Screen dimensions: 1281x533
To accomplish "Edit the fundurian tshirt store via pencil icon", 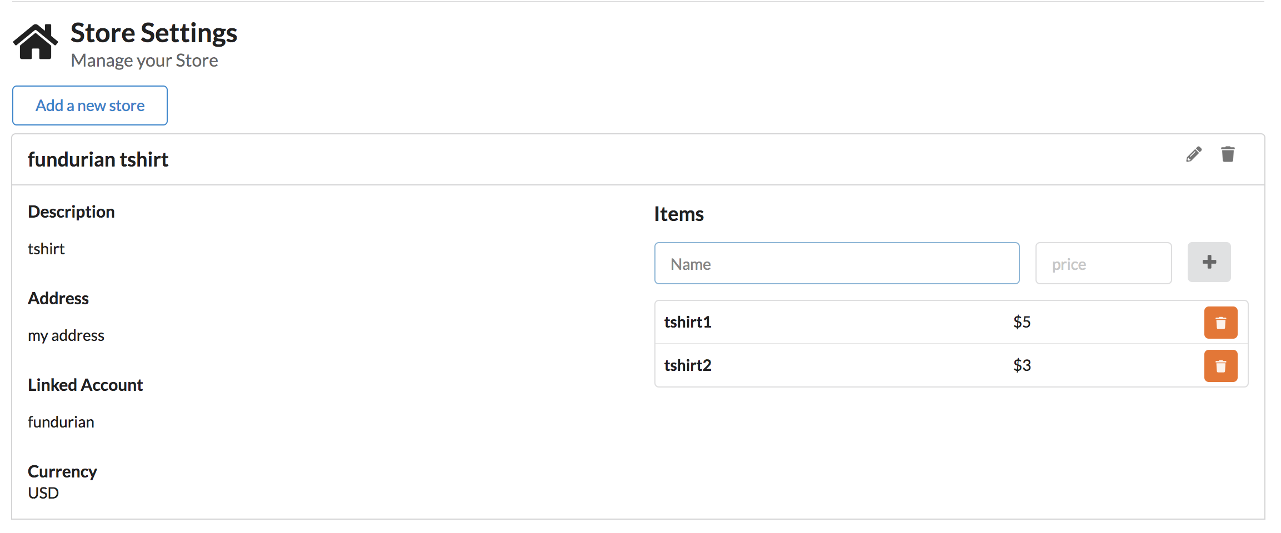I will 1194,154.
